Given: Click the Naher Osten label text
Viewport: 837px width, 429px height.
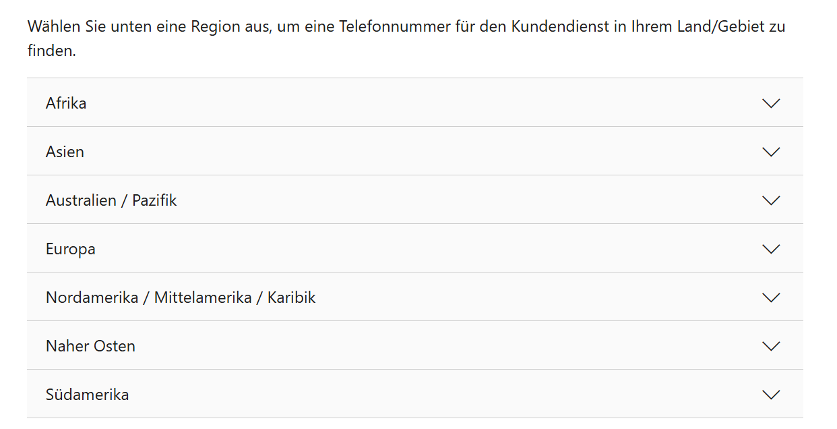Looking at the screenshot, I should click(90, 345).
